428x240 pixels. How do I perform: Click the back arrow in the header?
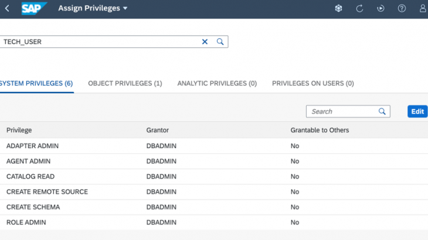point(7,9)
